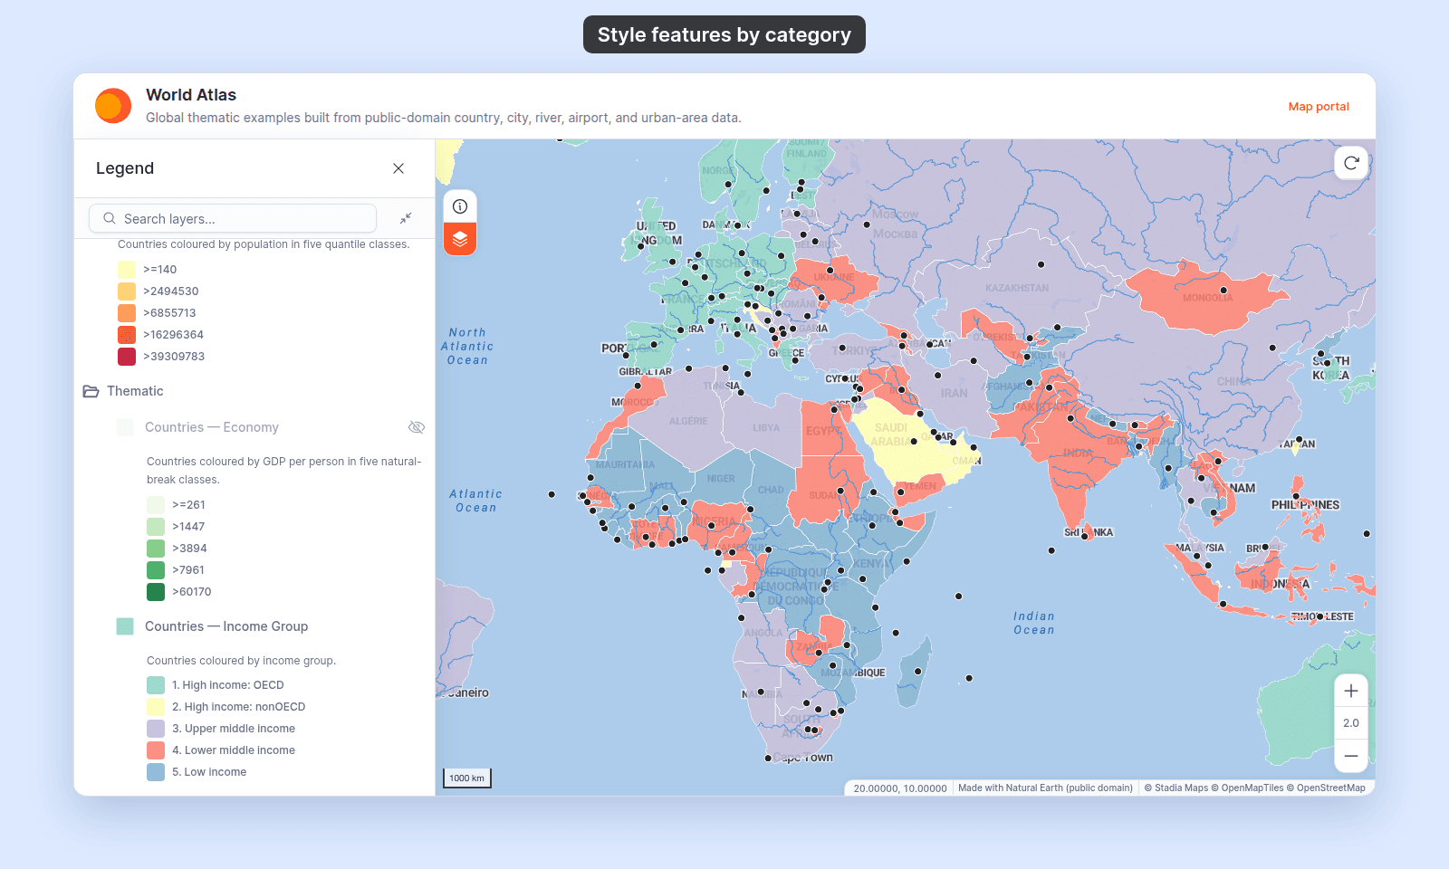Click the '>60170' GDP class swatch
This screenshot has width=1449, height=869.
[156, 592]
